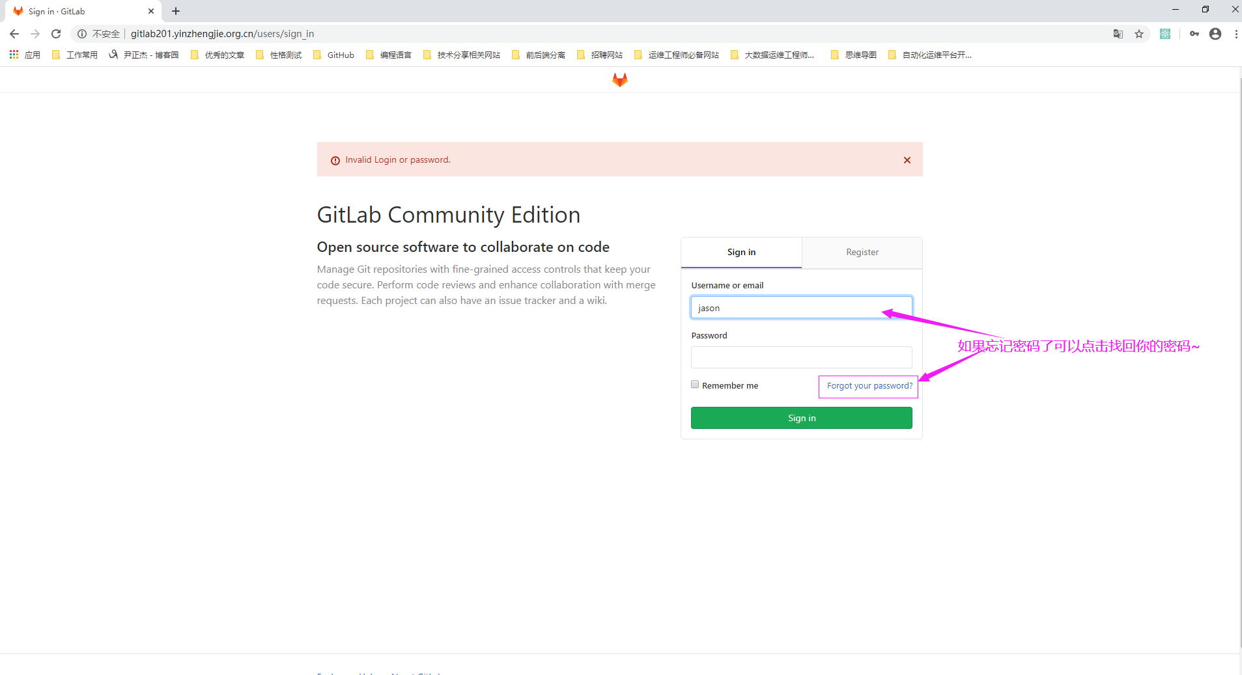Click the GitLab Community Edition heading

pos(448,215)
